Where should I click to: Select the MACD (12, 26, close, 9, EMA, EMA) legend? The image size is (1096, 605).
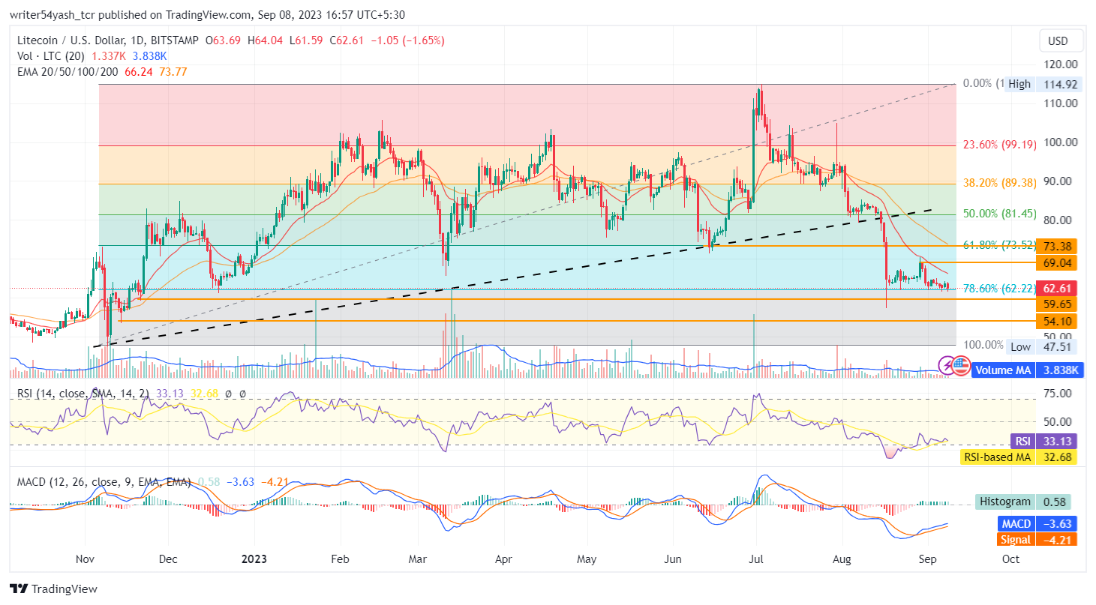(x=104, y=481)
